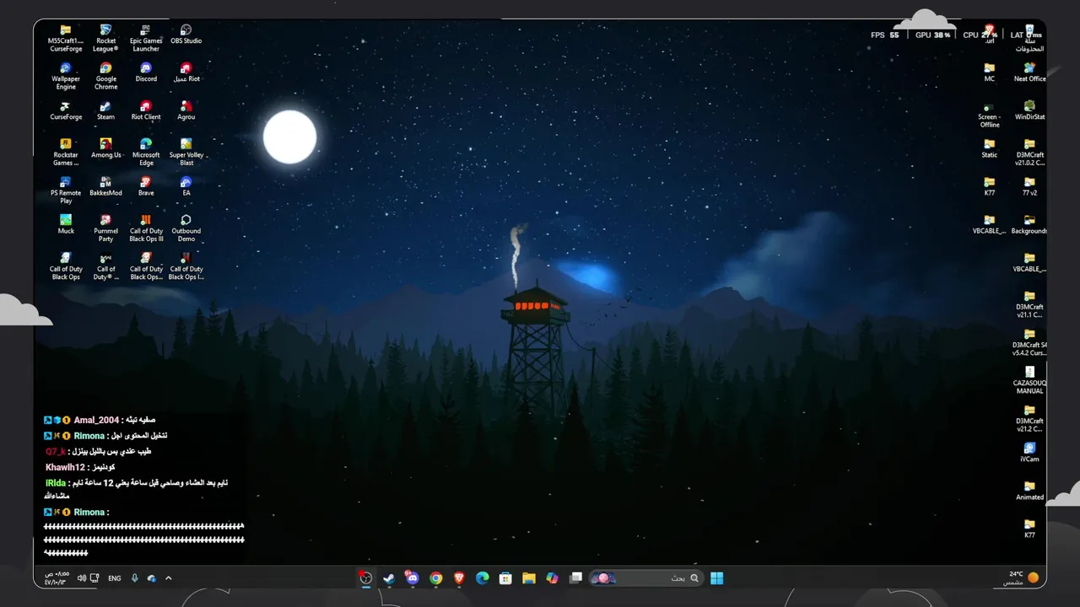
Task: Open the Recycle Bin in top-right corner
Action: click(x=1029, y=38)
